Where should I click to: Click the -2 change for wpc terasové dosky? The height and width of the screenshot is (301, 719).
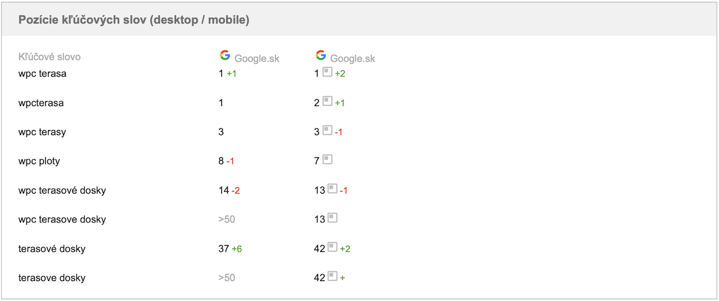tap(236, 191)
